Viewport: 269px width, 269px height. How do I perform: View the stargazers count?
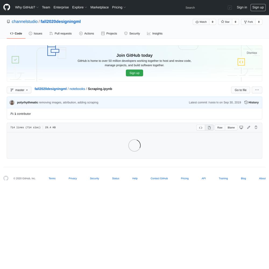235,22
